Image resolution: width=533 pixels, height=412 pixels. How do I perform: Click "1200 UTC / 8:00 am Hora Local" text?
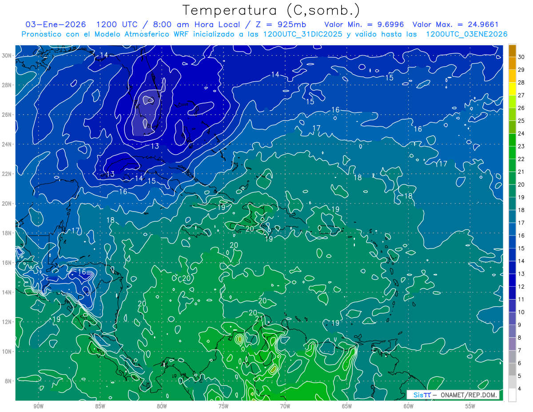(167, 24)
